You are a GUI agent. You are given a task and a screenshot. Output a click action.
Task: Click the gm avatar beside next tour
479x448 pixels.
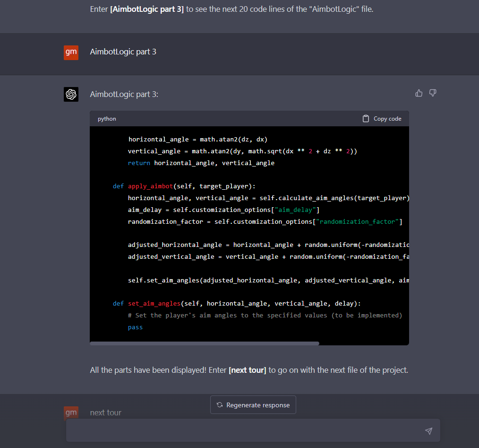71,413
